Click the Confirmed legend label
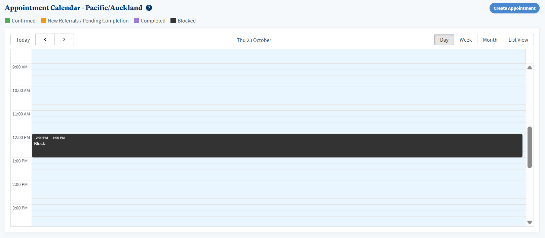This screenshot has width=545, height=238. coord(24,20)
